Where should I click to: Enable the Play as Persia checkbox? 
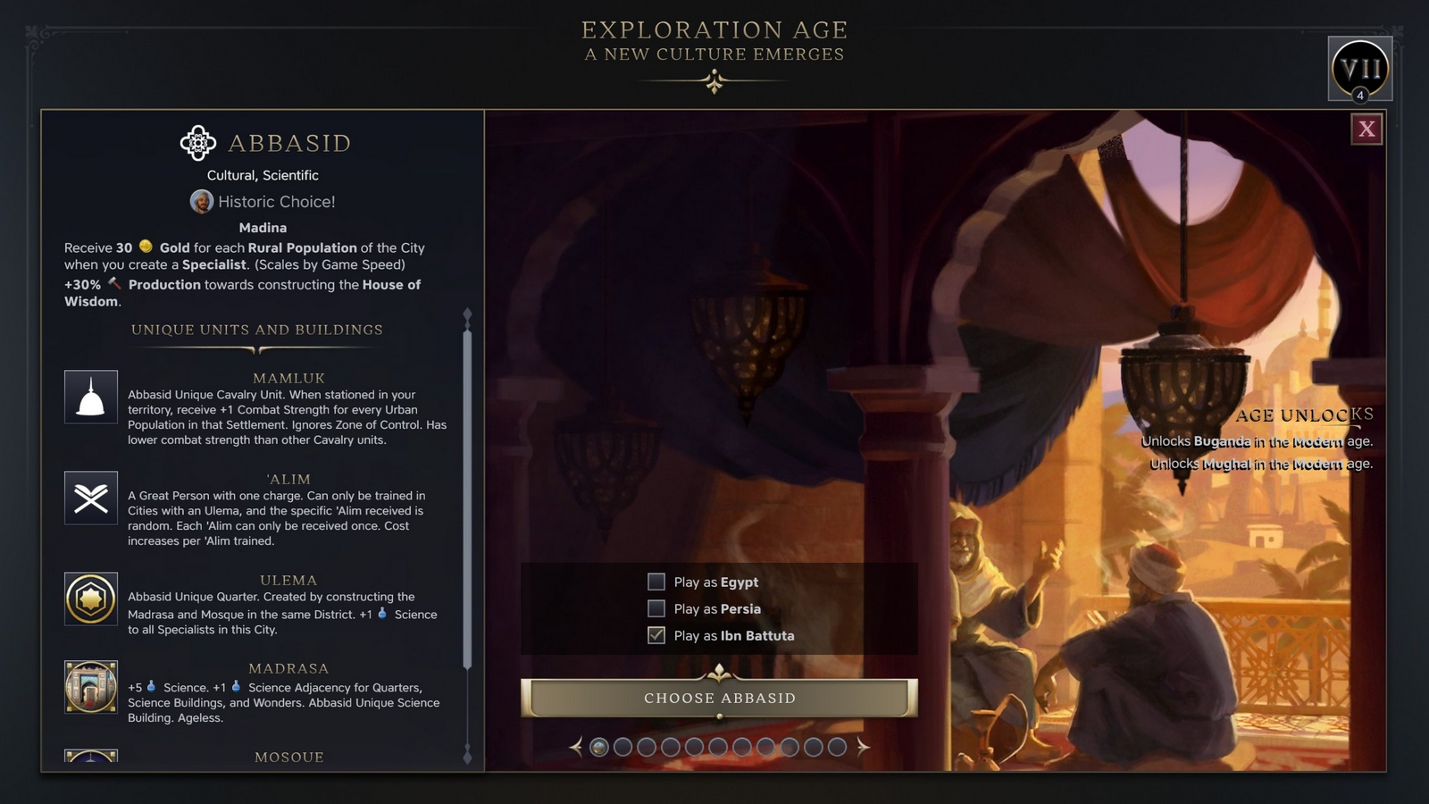point(656,608)
